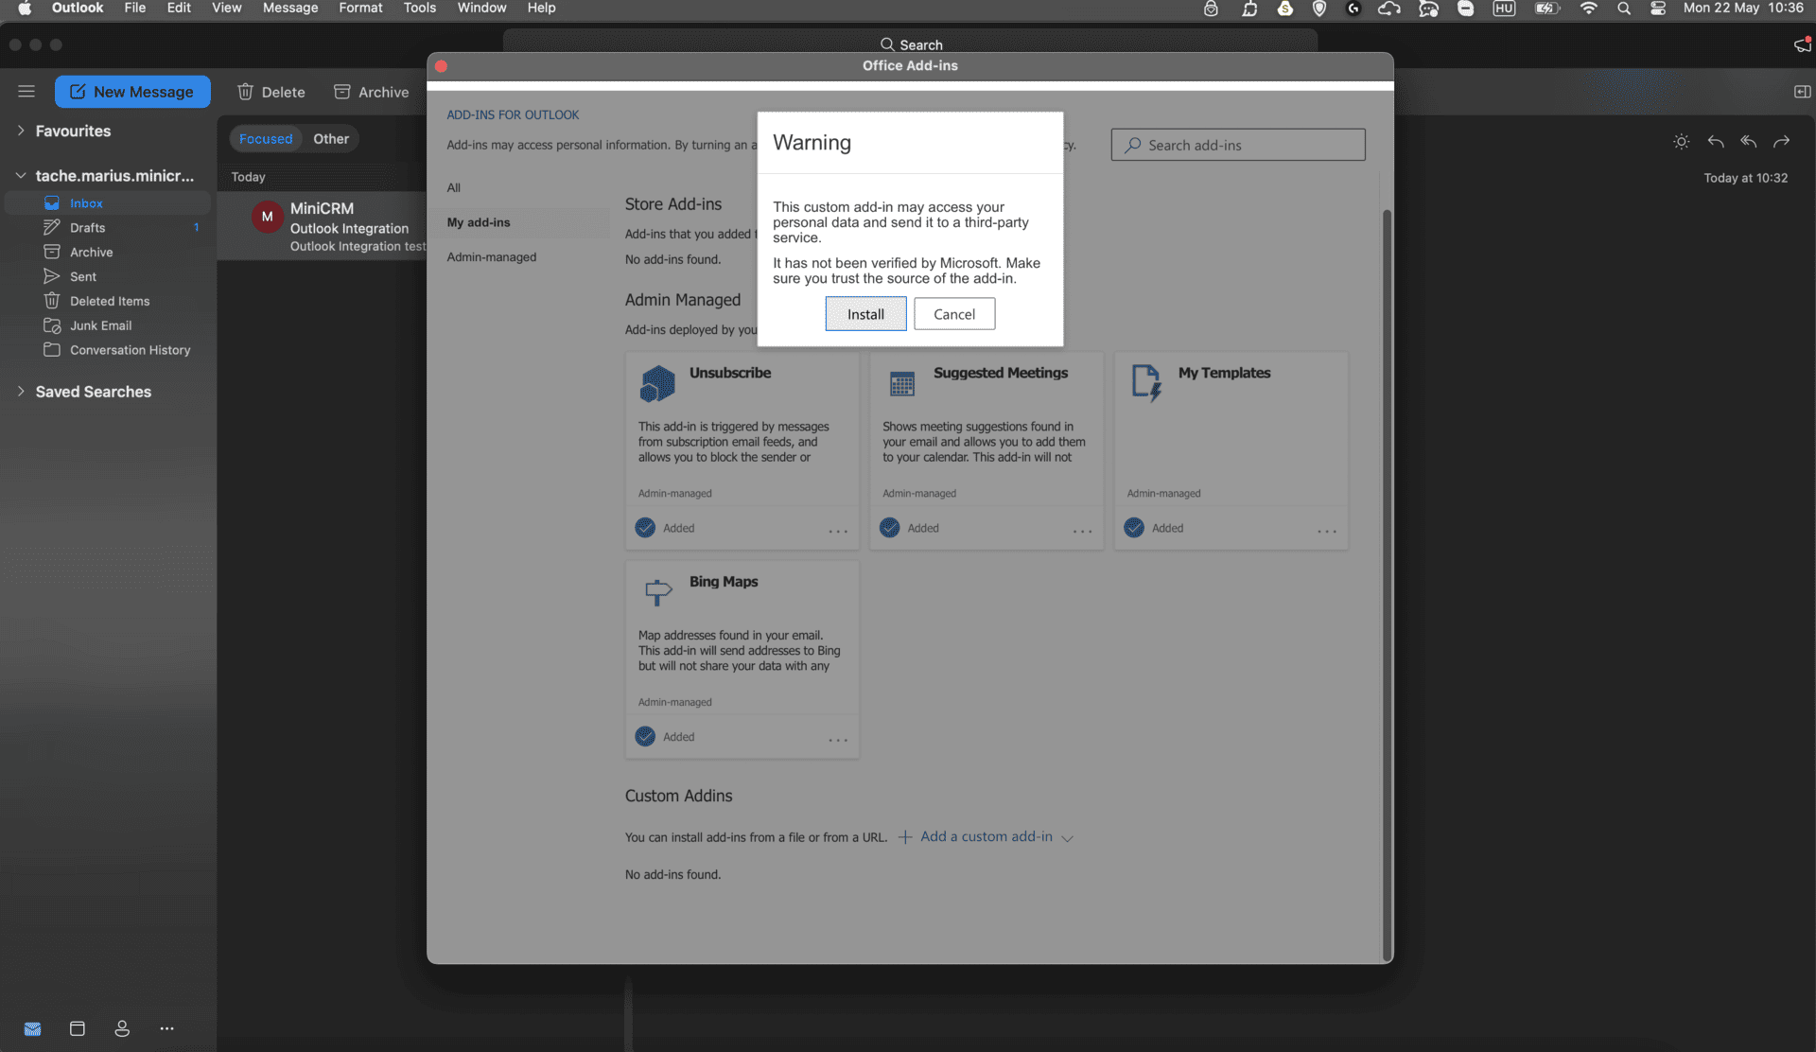Switch to the Other inbox toggle
Viewport: 1816px width, 1052px height.
coord(331,139)
